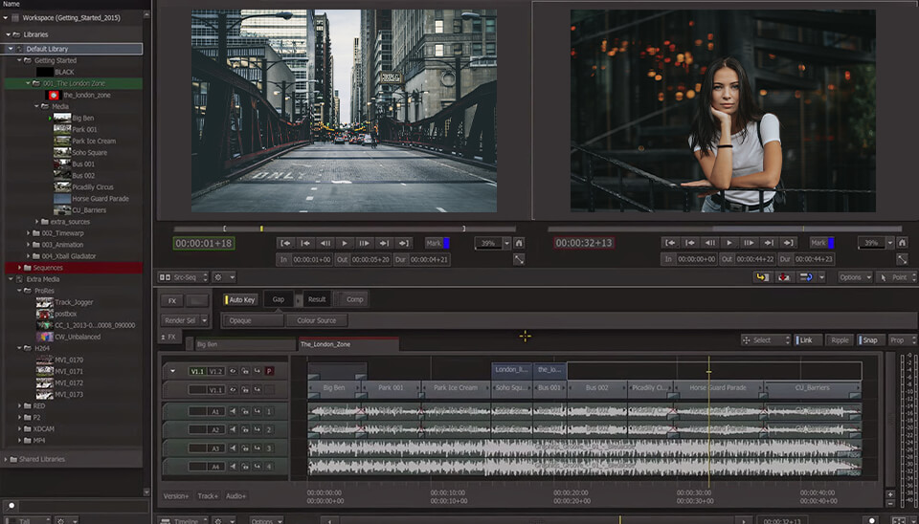The image size is (919, 524).
Task: Click source viewer fullscreen expand icon
Action: [519, 259]
